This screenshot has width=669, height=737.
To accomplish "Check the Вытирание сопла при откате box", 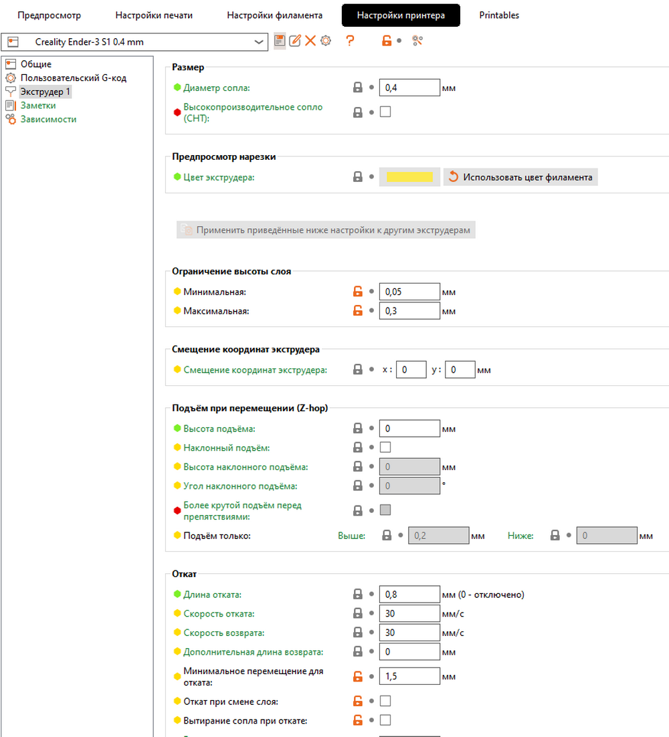I will click(385, 720).
